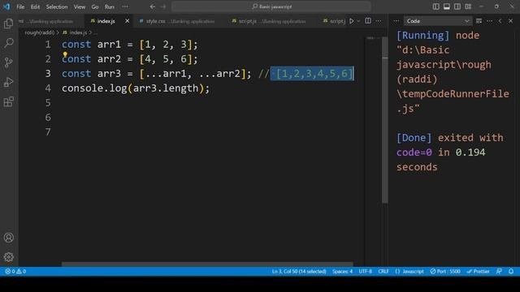Close the index.js tab
The height and width of the screenshot is (292, 520).
pos(127,21)
